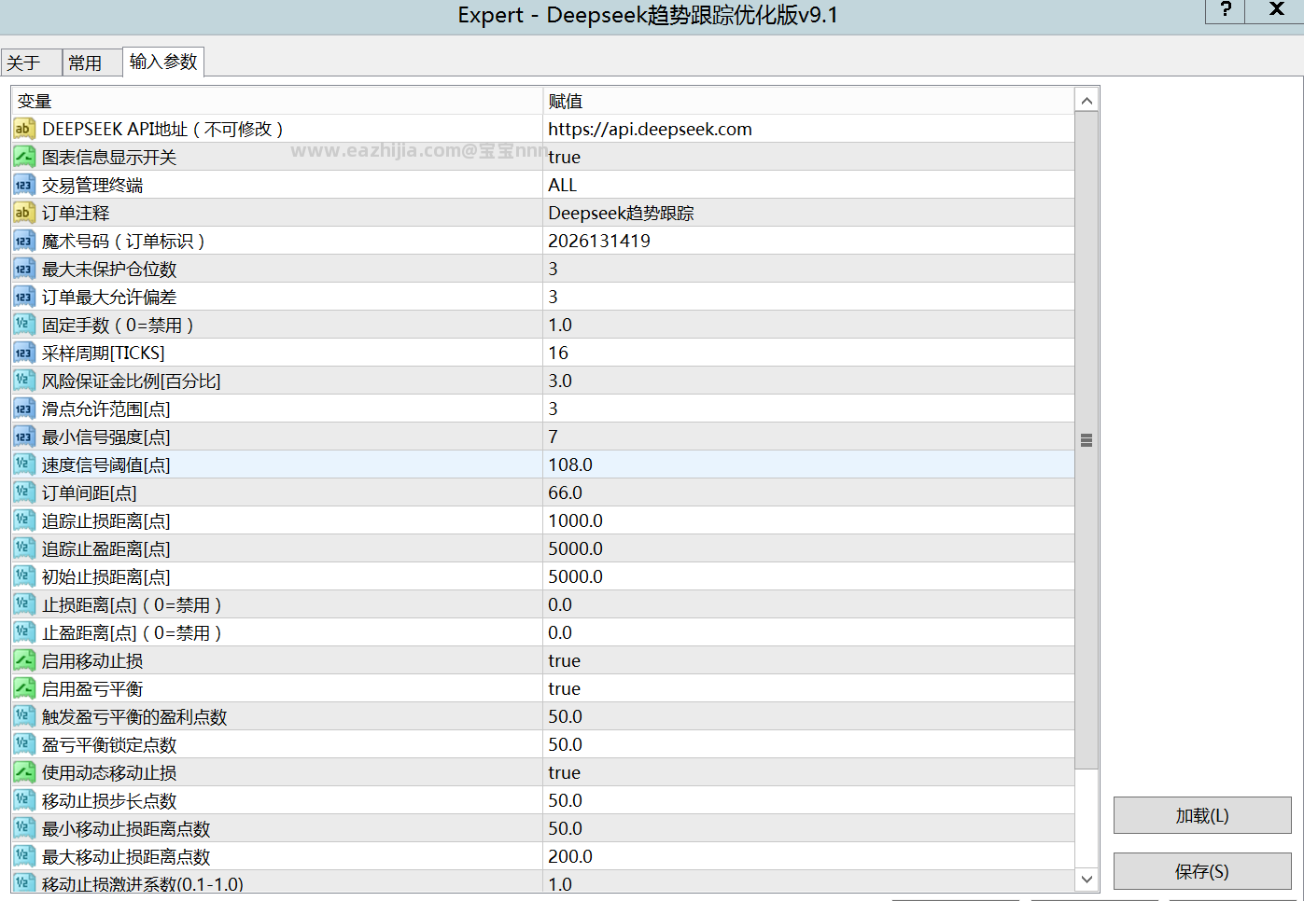Click the double icon beside 追踪止盈距离
Screen dimensions: 1304x901
point(24,548)
